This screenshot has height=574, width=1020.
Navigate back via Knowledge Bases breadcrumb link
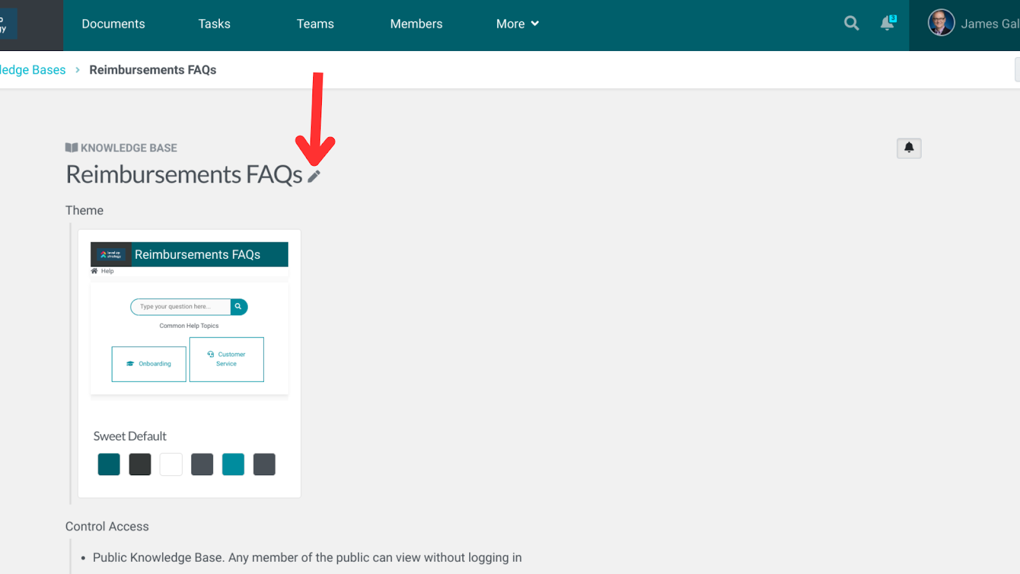(33, 70)
